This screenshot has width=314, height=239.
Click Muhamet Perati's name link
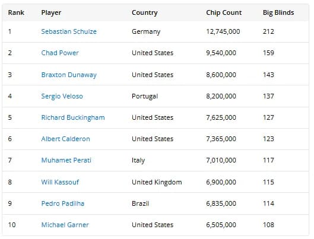pos(66,160)
